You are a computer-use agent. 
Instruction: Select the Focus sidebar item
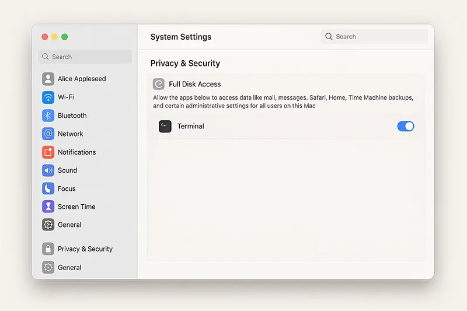pos(66,188)
